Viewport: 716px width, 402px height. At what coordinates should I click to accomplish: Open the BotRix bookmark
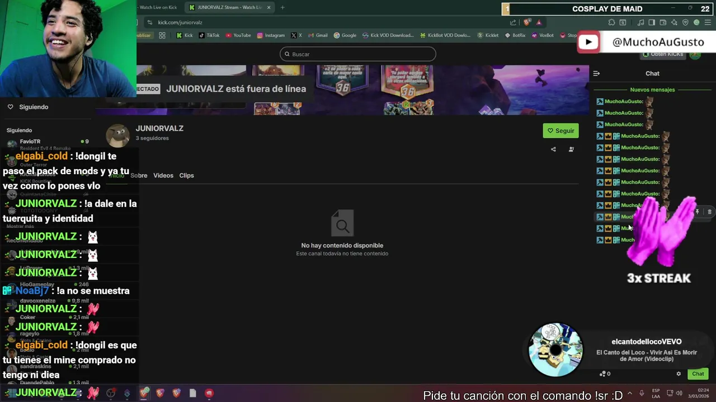click(515, 35)
